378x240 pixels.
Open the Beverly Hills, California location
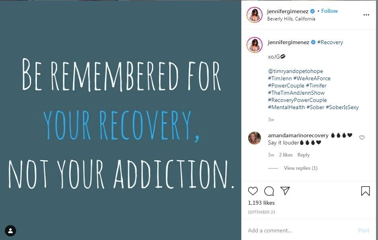[291, 19]
